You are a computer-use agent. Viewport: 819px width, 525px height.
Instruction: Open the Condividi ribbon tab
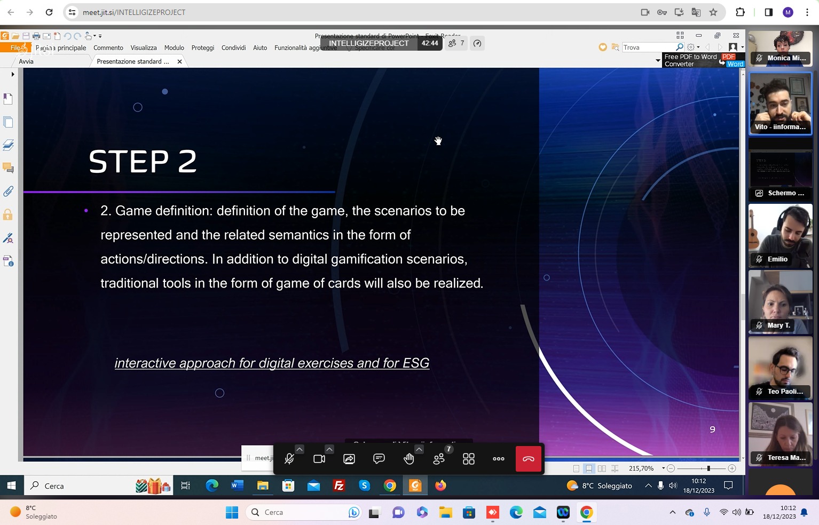tap(233, 47)
